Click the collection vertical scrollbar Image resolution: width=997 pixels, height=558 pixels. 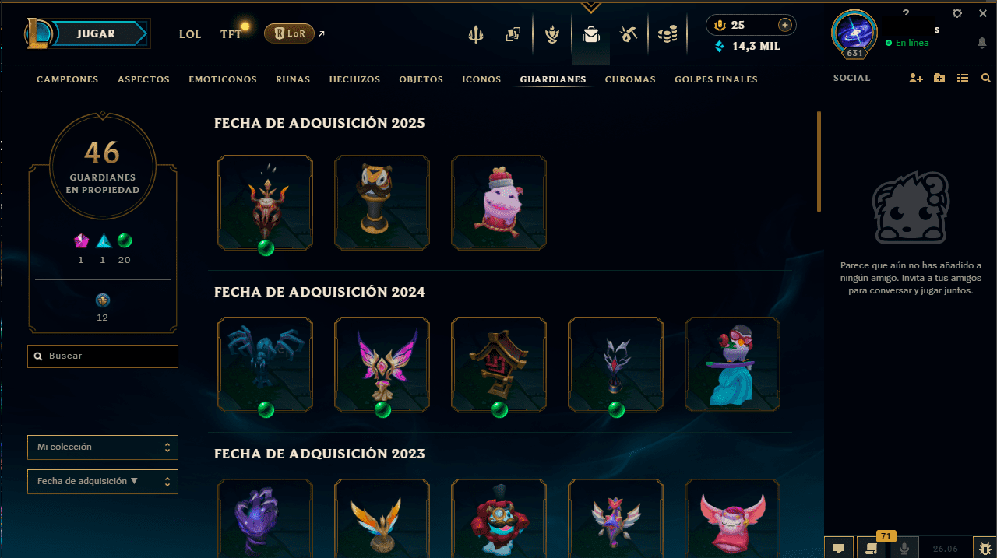[x=819, y=161]
